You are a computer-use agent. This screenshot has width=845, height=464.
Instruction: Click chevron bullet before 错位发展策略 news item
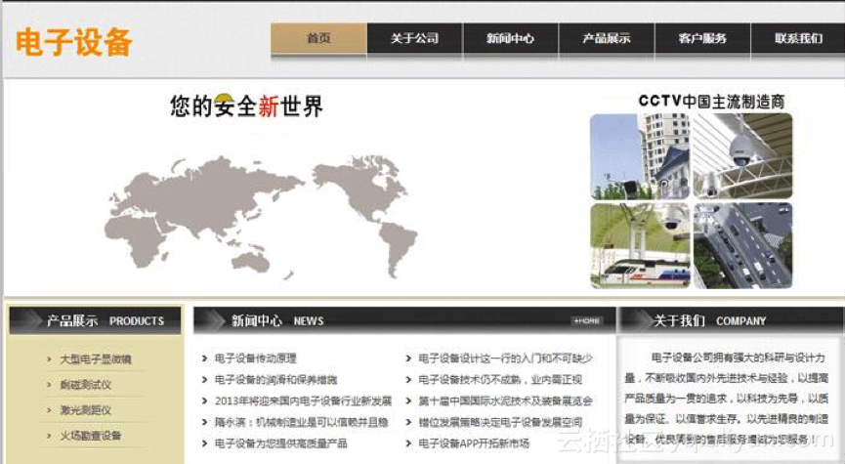click(408, 422)
